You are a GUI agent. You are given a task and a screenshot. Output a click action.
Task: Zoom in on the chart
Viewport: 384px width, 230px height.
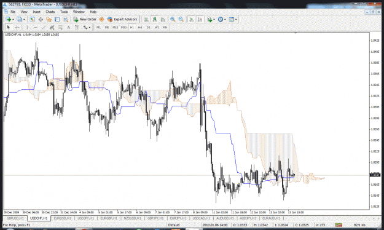tap(173, 19)
